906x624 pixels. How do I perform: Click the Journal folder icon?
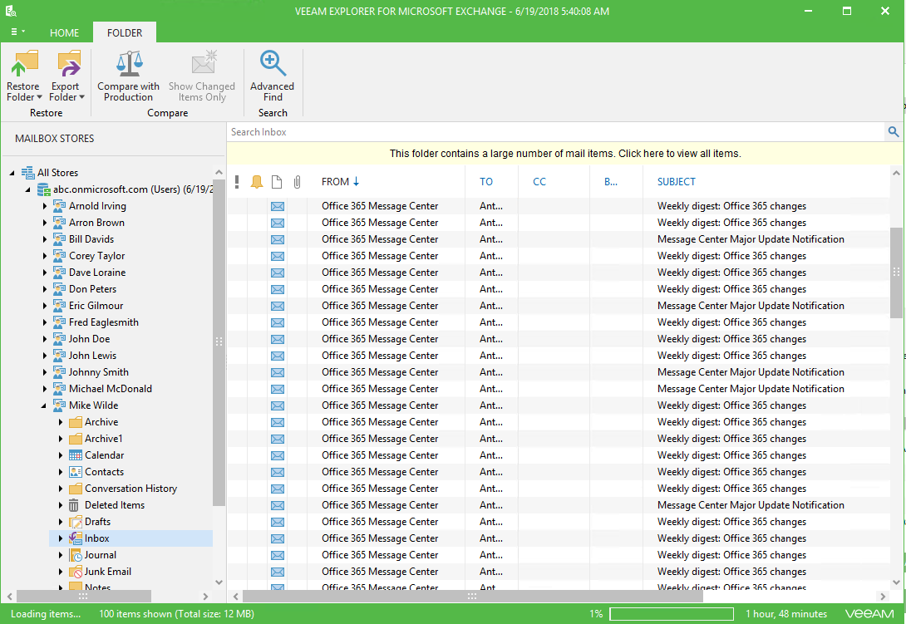[x=75, y=555]
